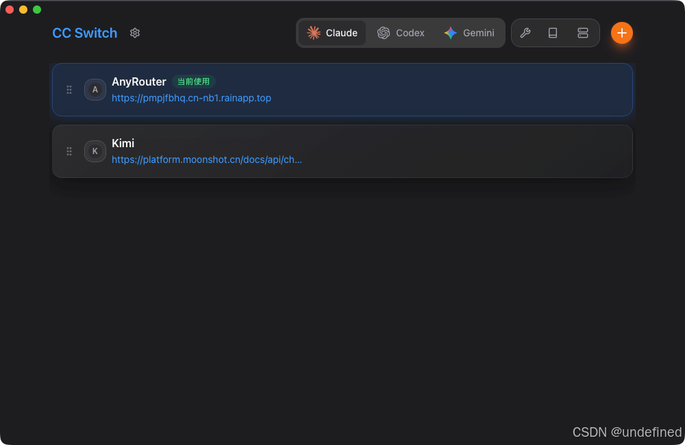Click the AnyRouter provider name

click(x=139, y=81)
